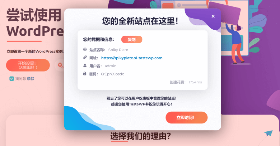Select the password 6rEpNXiosdc text
280x146 pixels.
(112, 74)
